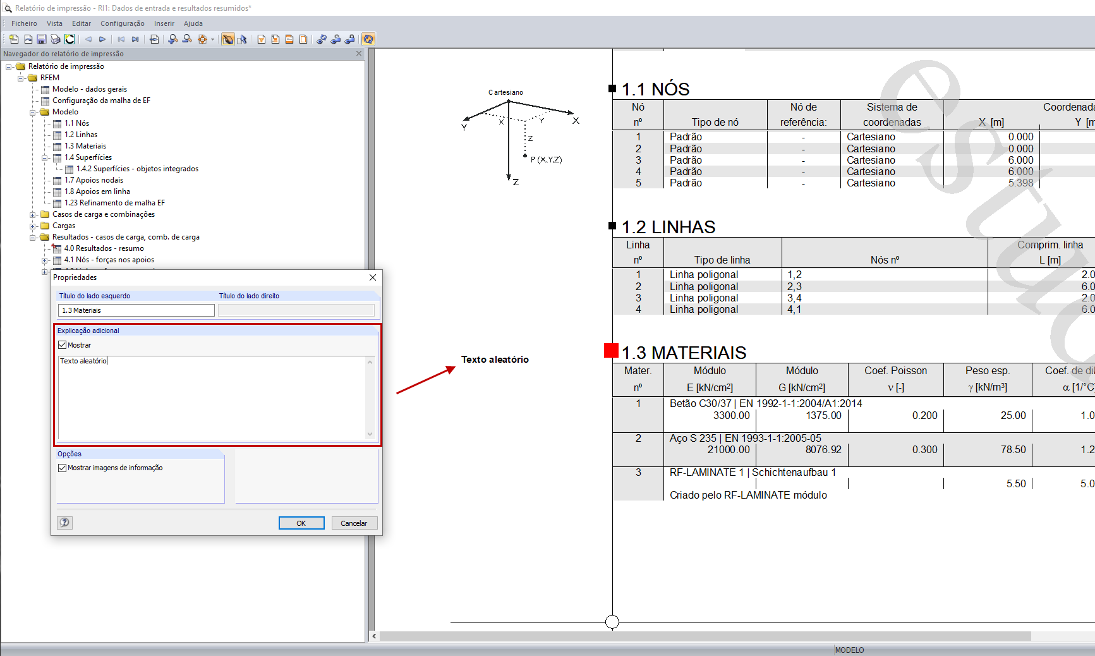Click the Cancelar button
1095x656 pixels.
354,523
